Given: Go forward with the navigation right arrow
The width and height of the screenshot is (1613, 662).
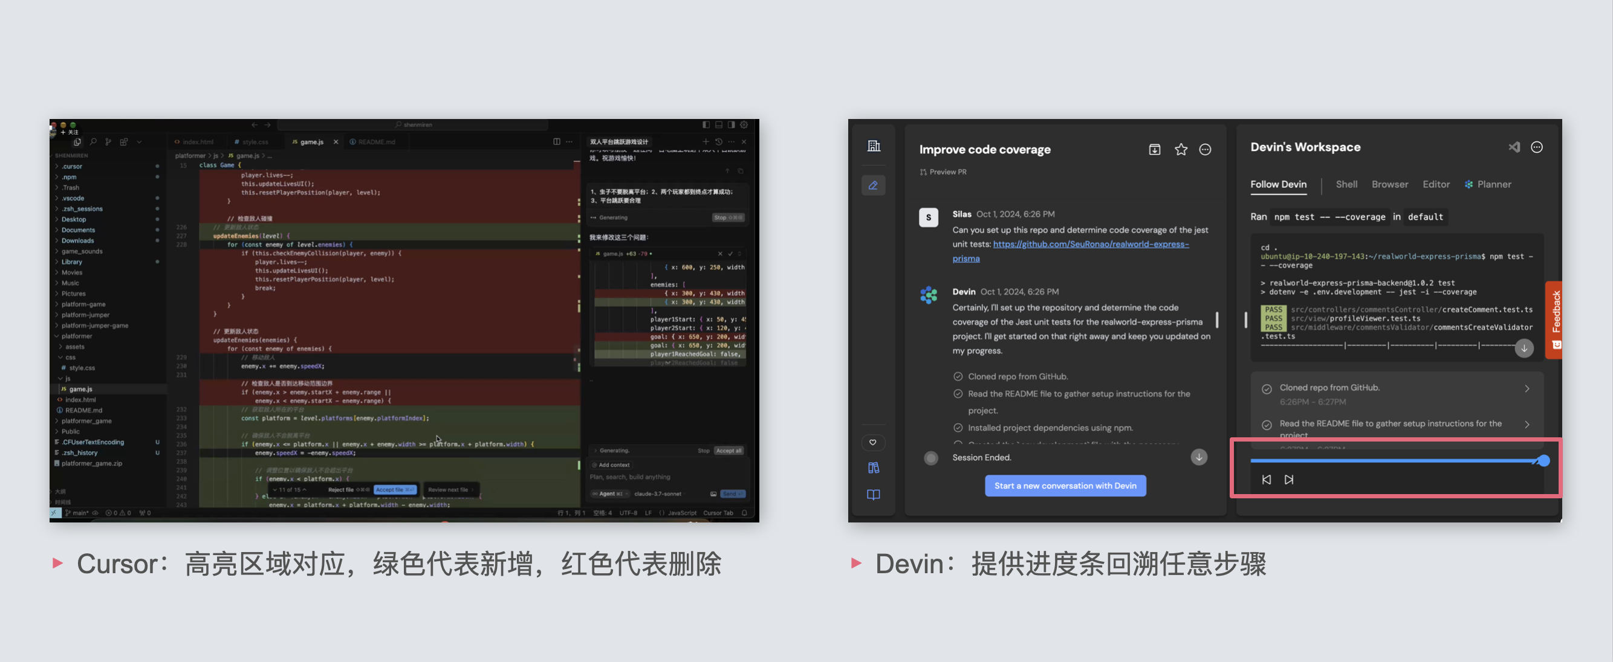Looking at the screenshot, I should pos(267,124).
